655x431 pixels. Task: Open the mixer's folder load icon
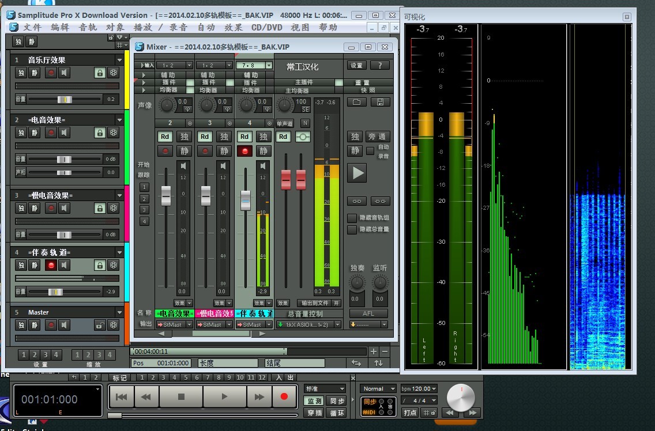356,102
